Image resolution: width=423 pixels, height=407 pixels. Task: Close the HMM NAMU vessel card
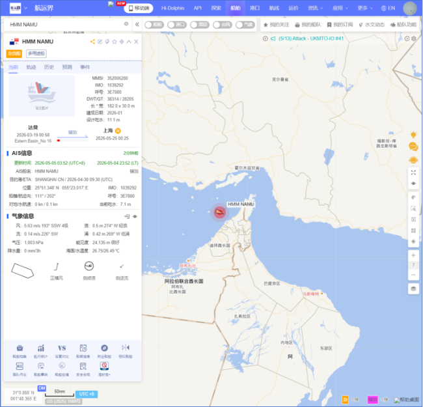(x=136, y=42)
